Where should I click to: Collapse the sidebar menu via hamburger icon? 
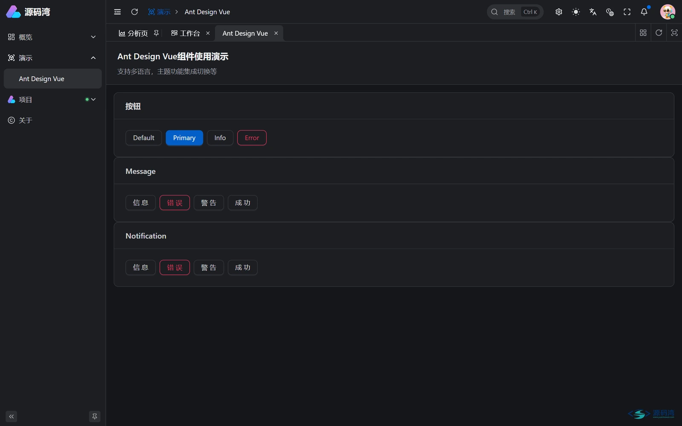tap(117, 12)
